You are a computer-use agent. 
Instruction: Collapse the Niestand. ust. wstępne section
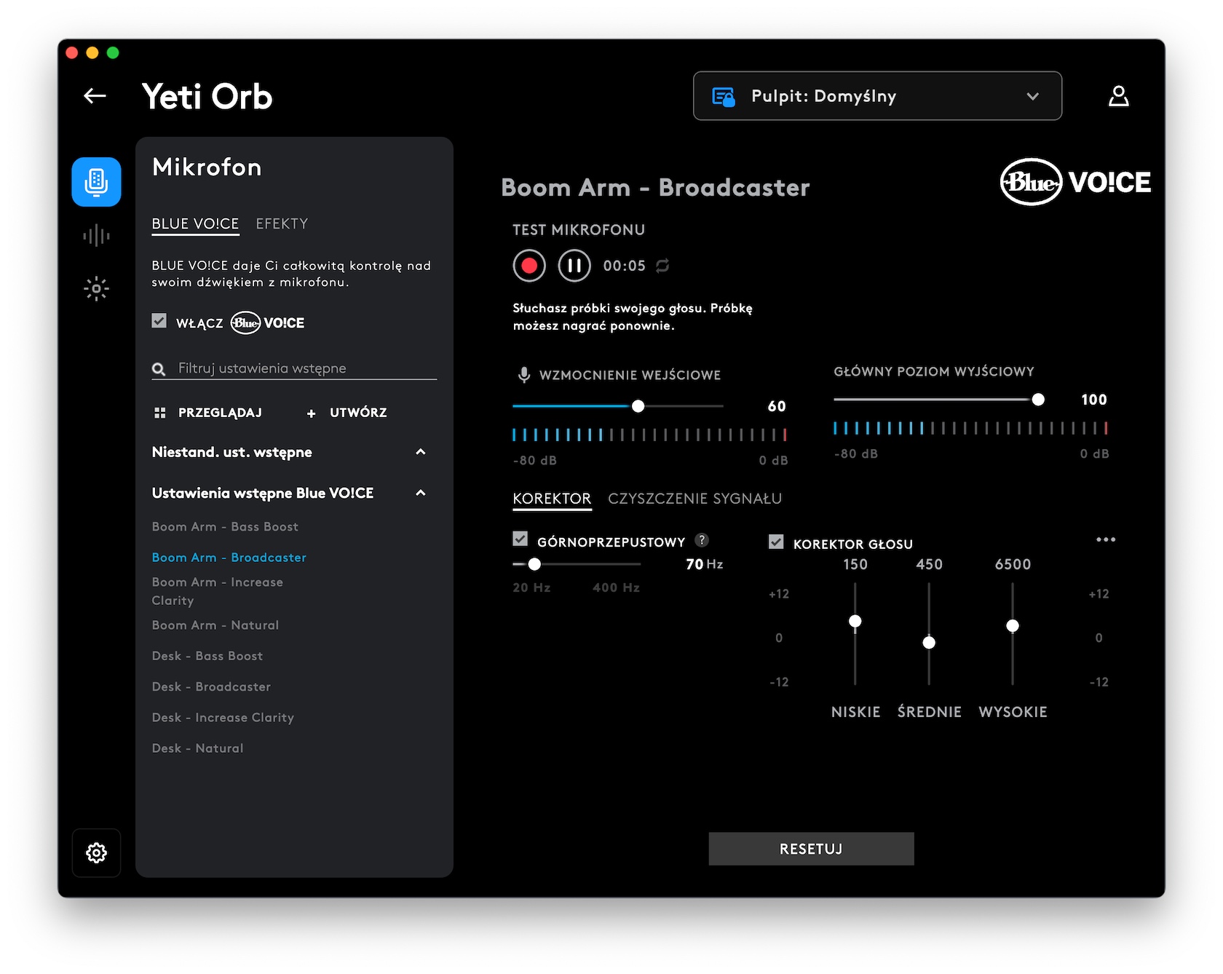click(x=420, y=452)
